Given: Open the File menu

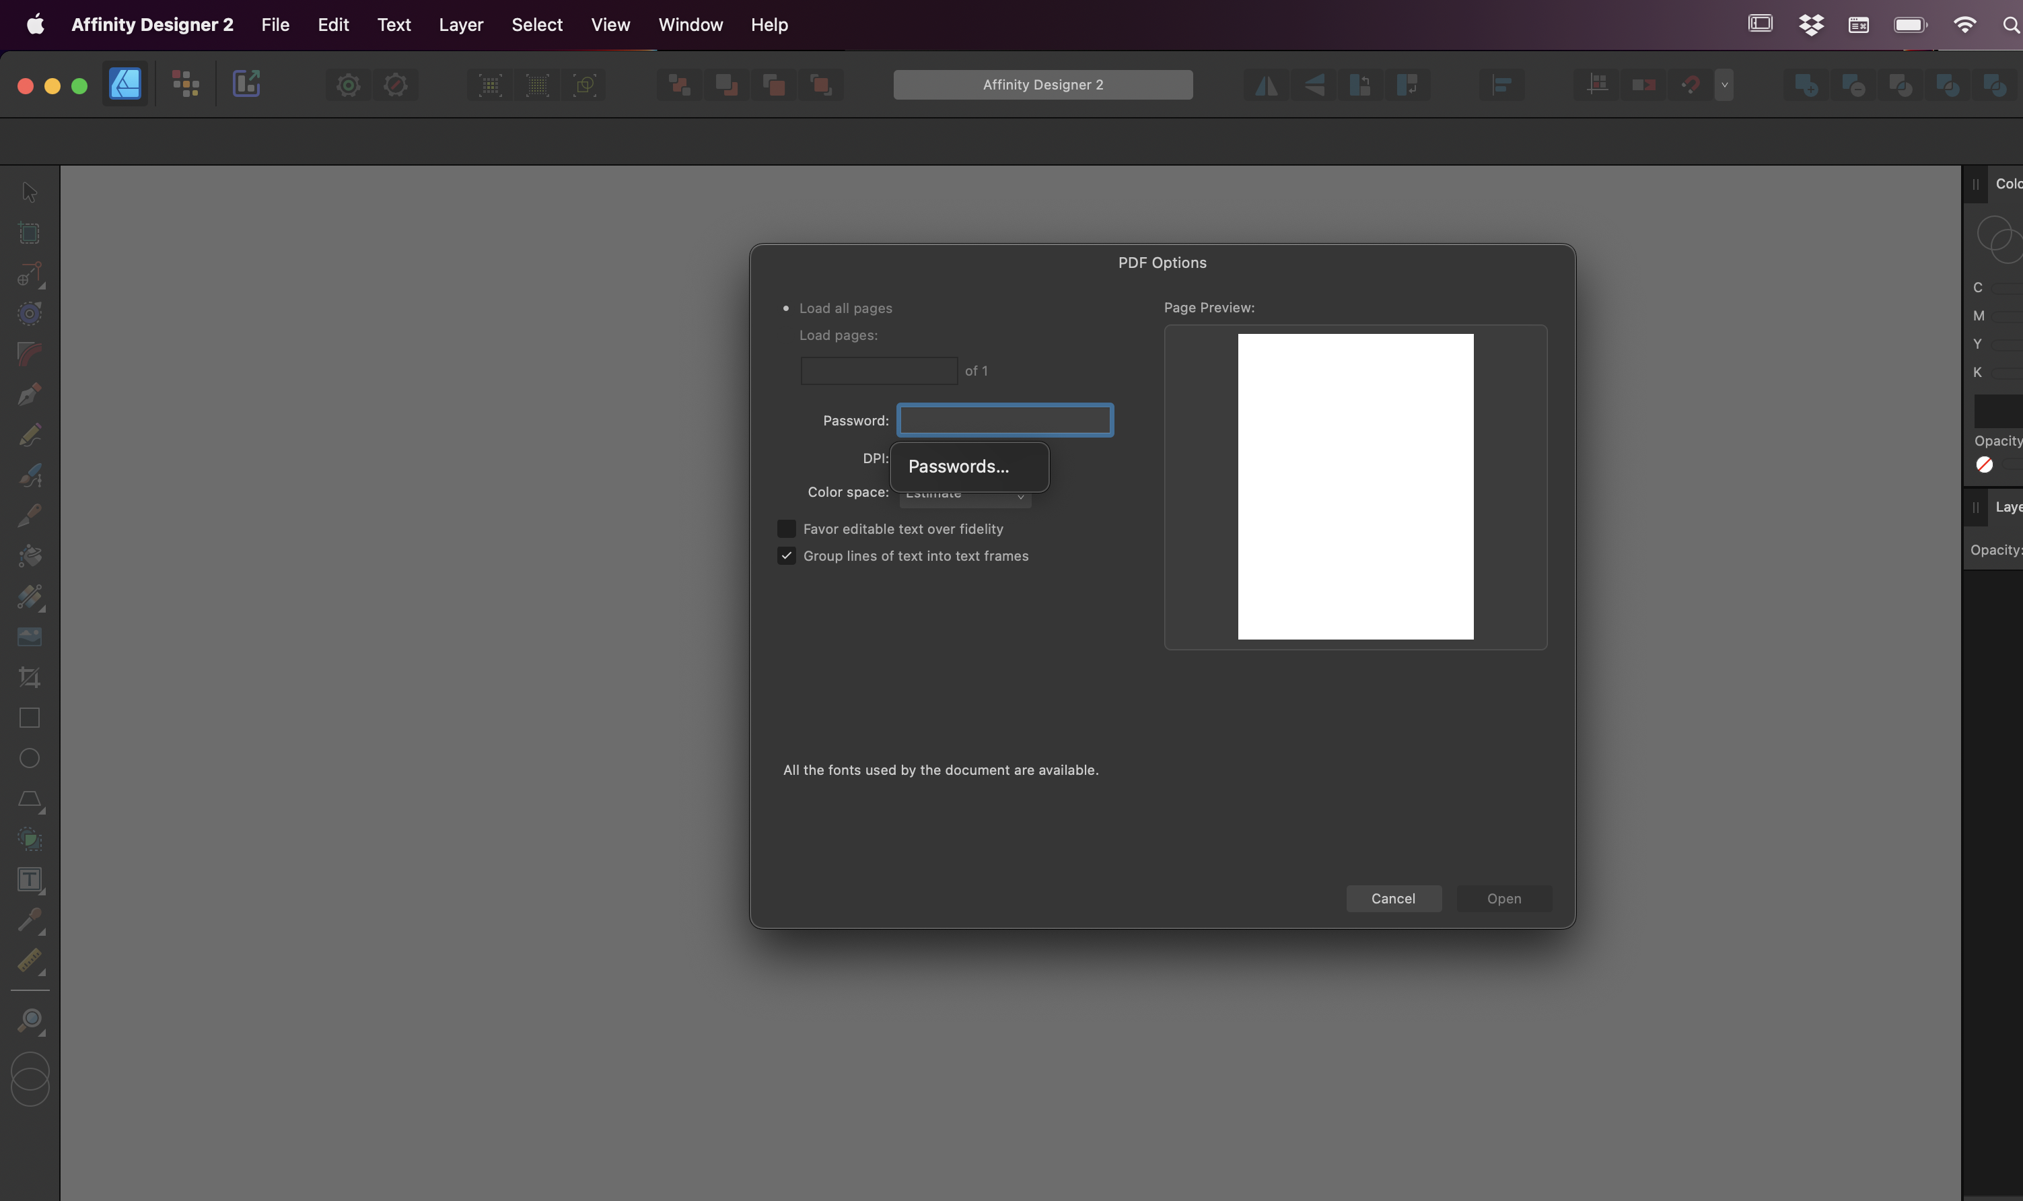Looking at the screenshot, I should coord(275,25).
